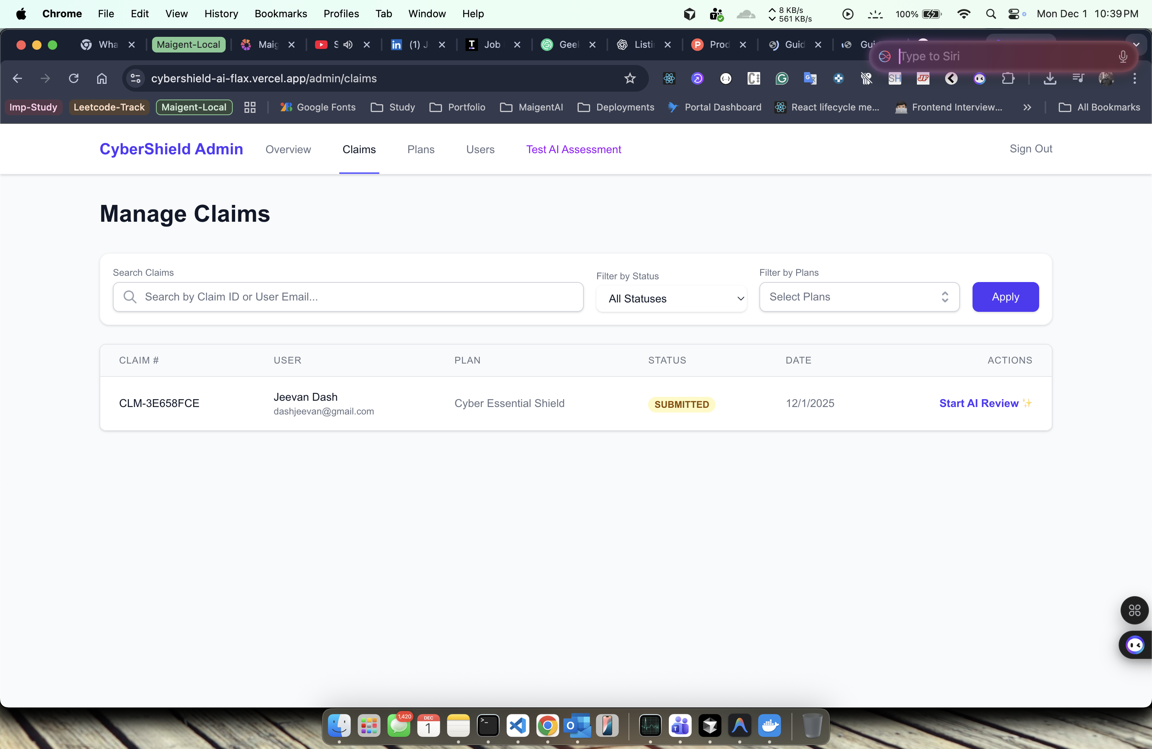Click Sign Out link
This screenshot has height=749, width=1152.
pos(1031,148)
